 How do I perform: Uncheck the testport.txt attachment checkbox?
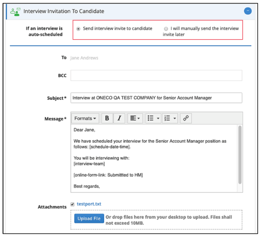coord(73,204)
